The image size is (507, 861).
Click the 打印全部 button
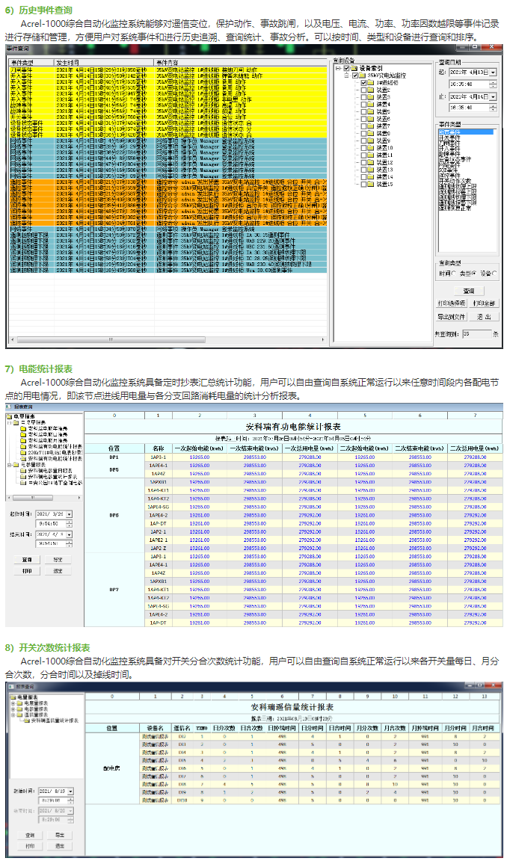[484, 303]
